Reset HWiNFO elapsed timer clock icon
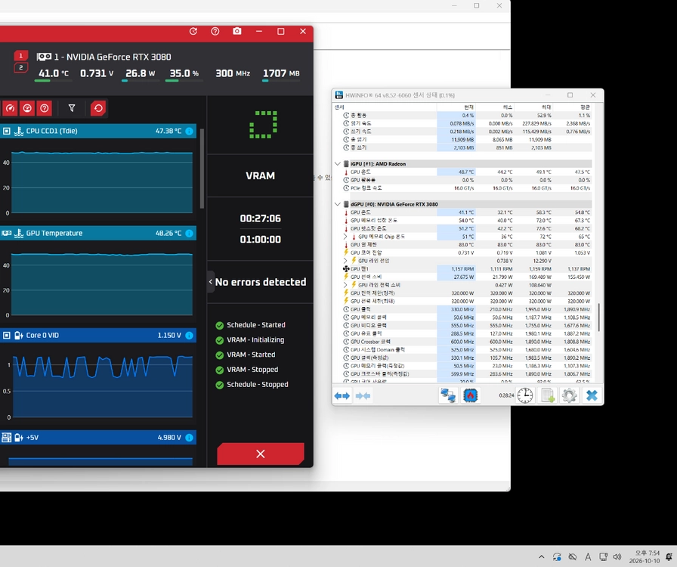The width and height of the screenshot is (677, 567). click(x=525, y=395)
